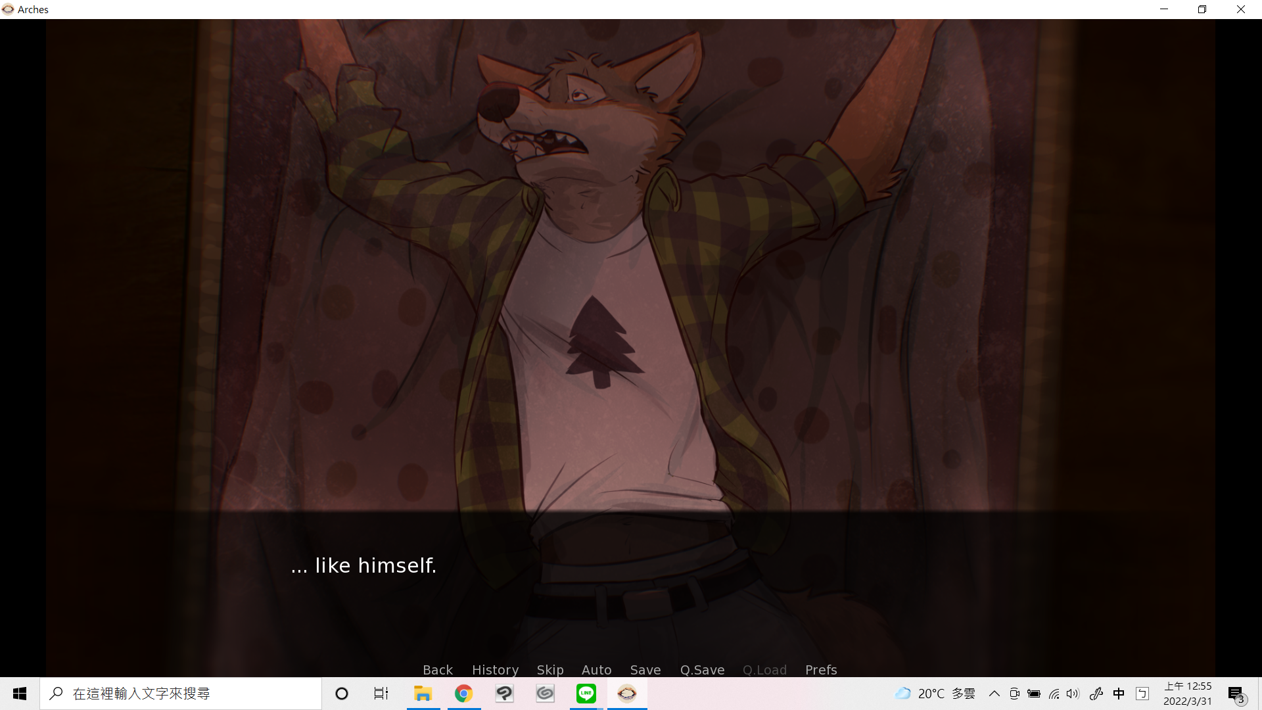Image resolution: width=1262 pixels, height=710 pixels.
Task: Open Windows Ink pen tray icon
Action: tap(1096, 694)
